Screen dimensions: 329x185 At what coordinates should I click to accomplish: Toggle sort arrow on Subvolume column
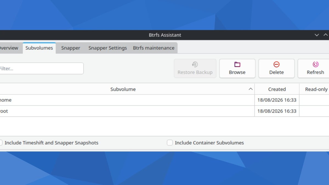(250, 89)
